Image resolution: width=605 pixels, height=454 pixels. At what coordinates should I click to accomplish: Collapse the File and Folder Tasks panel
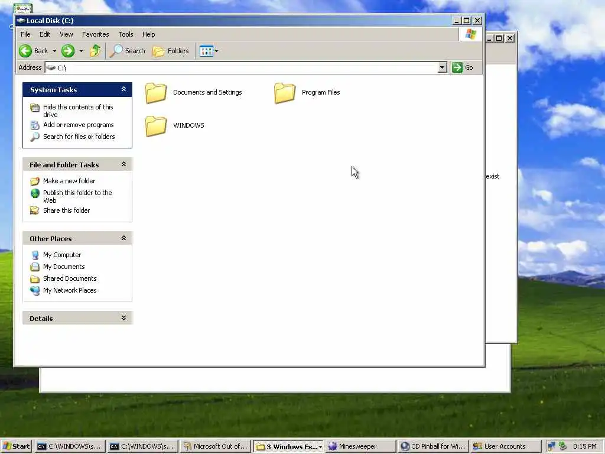point(123,164)
